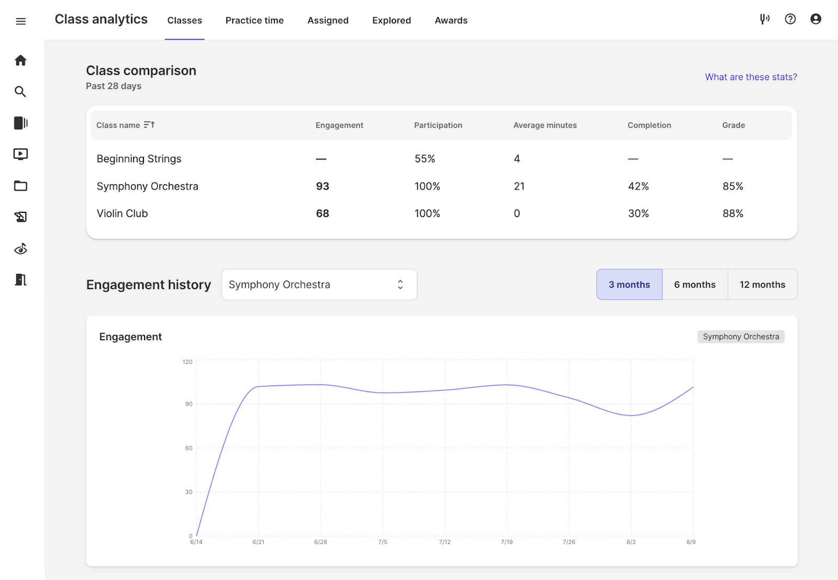Click the "What are these stats?" link

pyautogui.click(x=751, y=77)
